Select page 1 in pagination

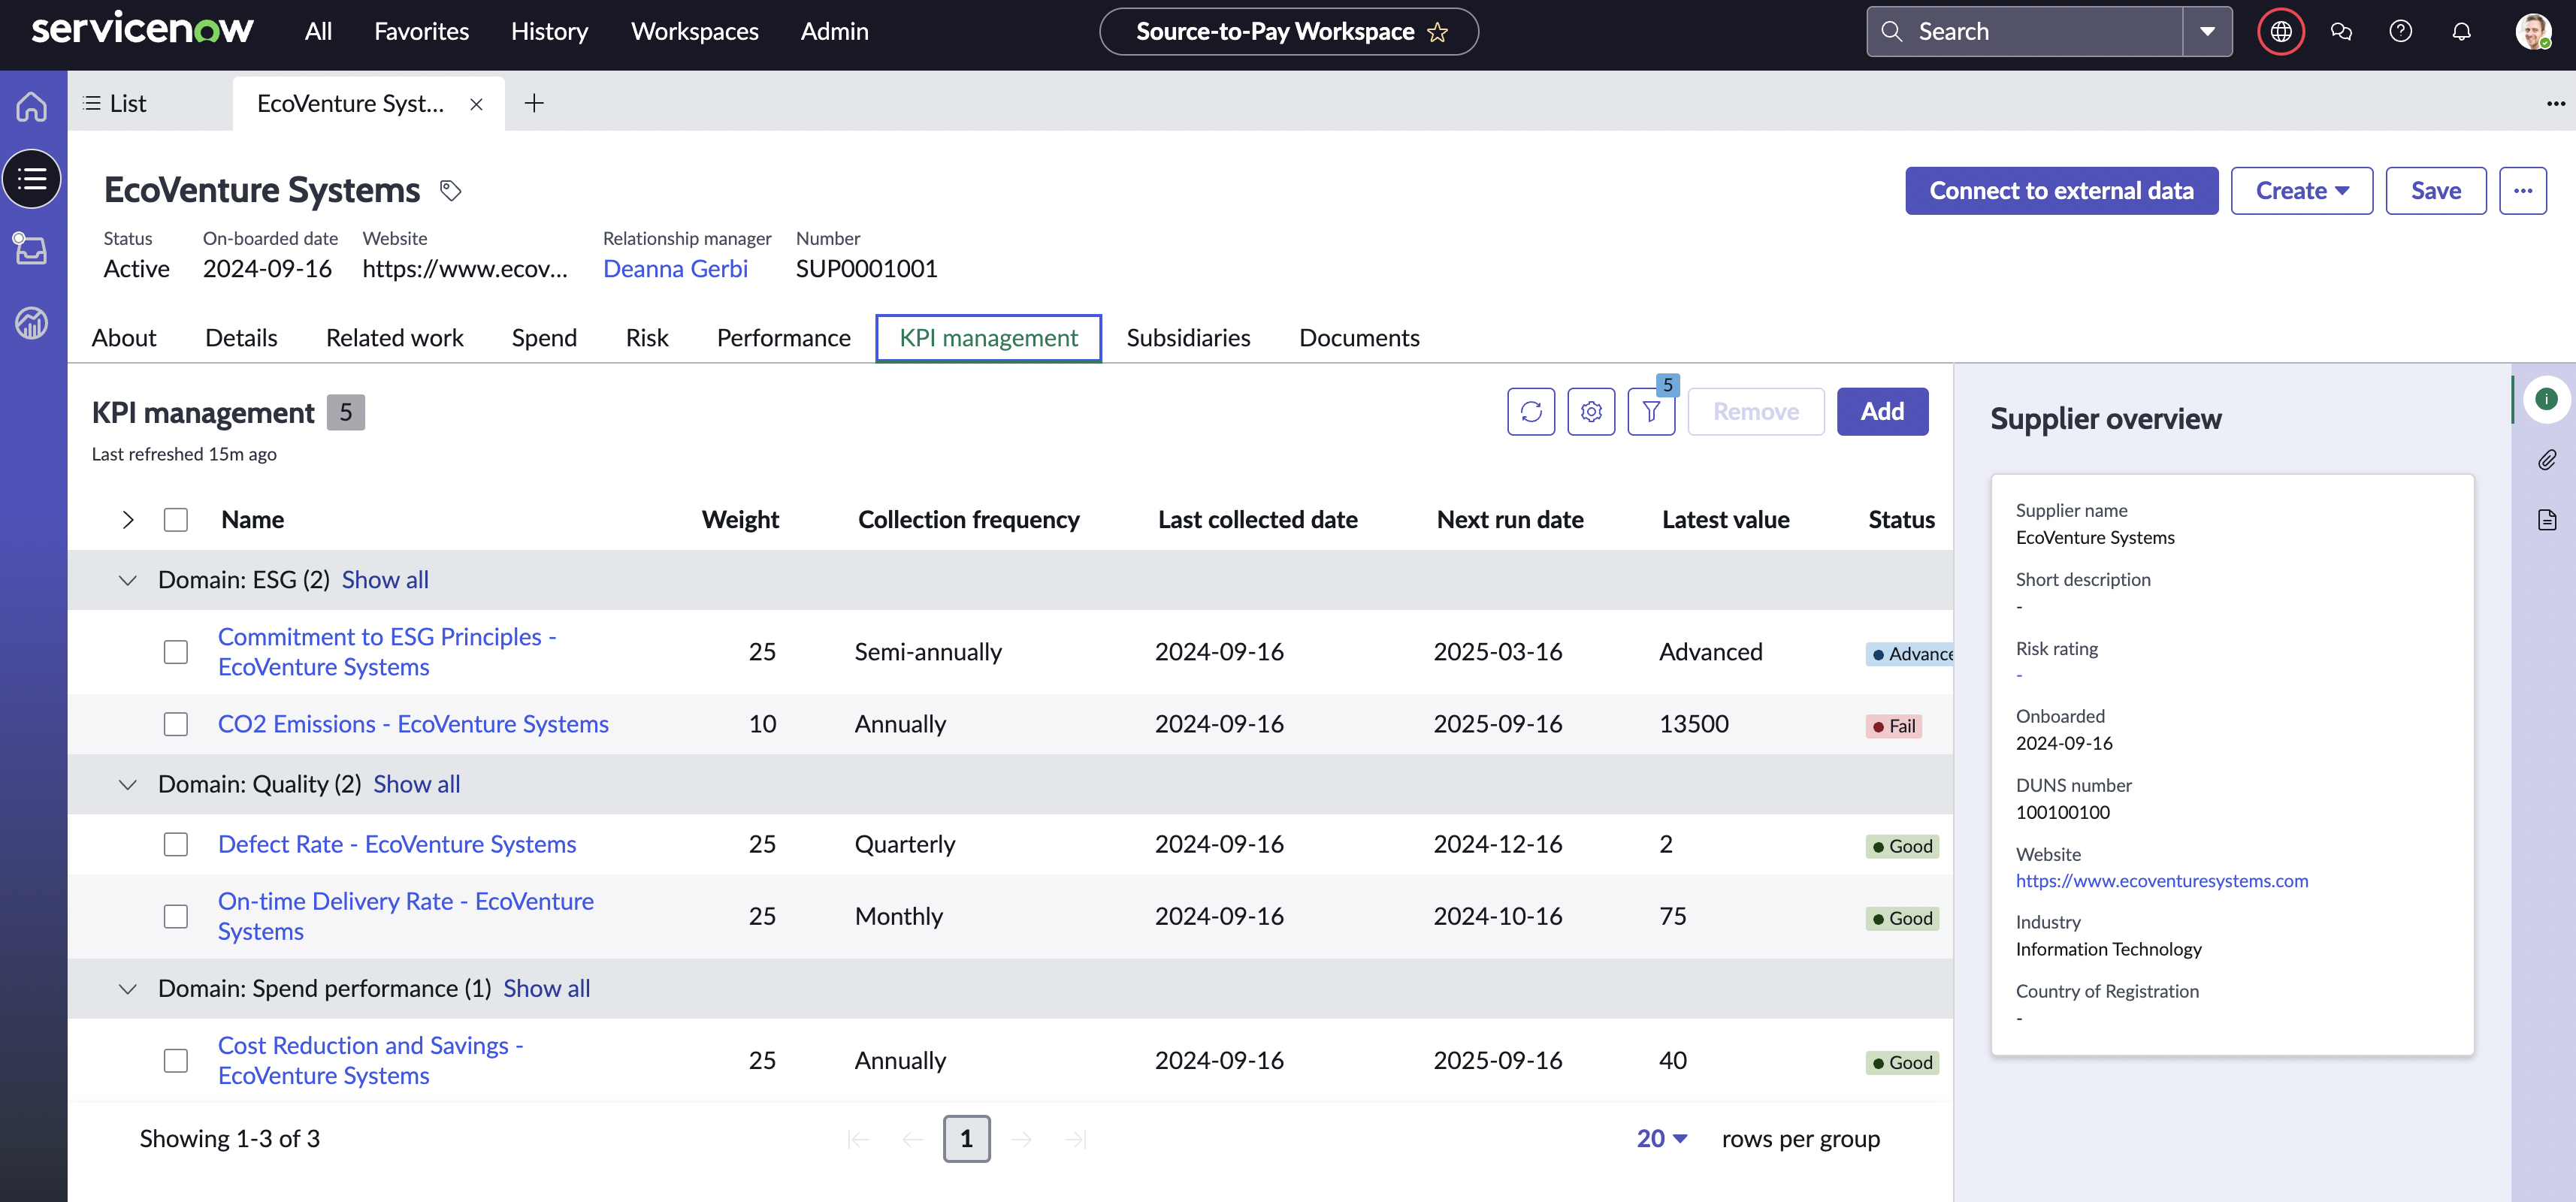point(966,1139)
